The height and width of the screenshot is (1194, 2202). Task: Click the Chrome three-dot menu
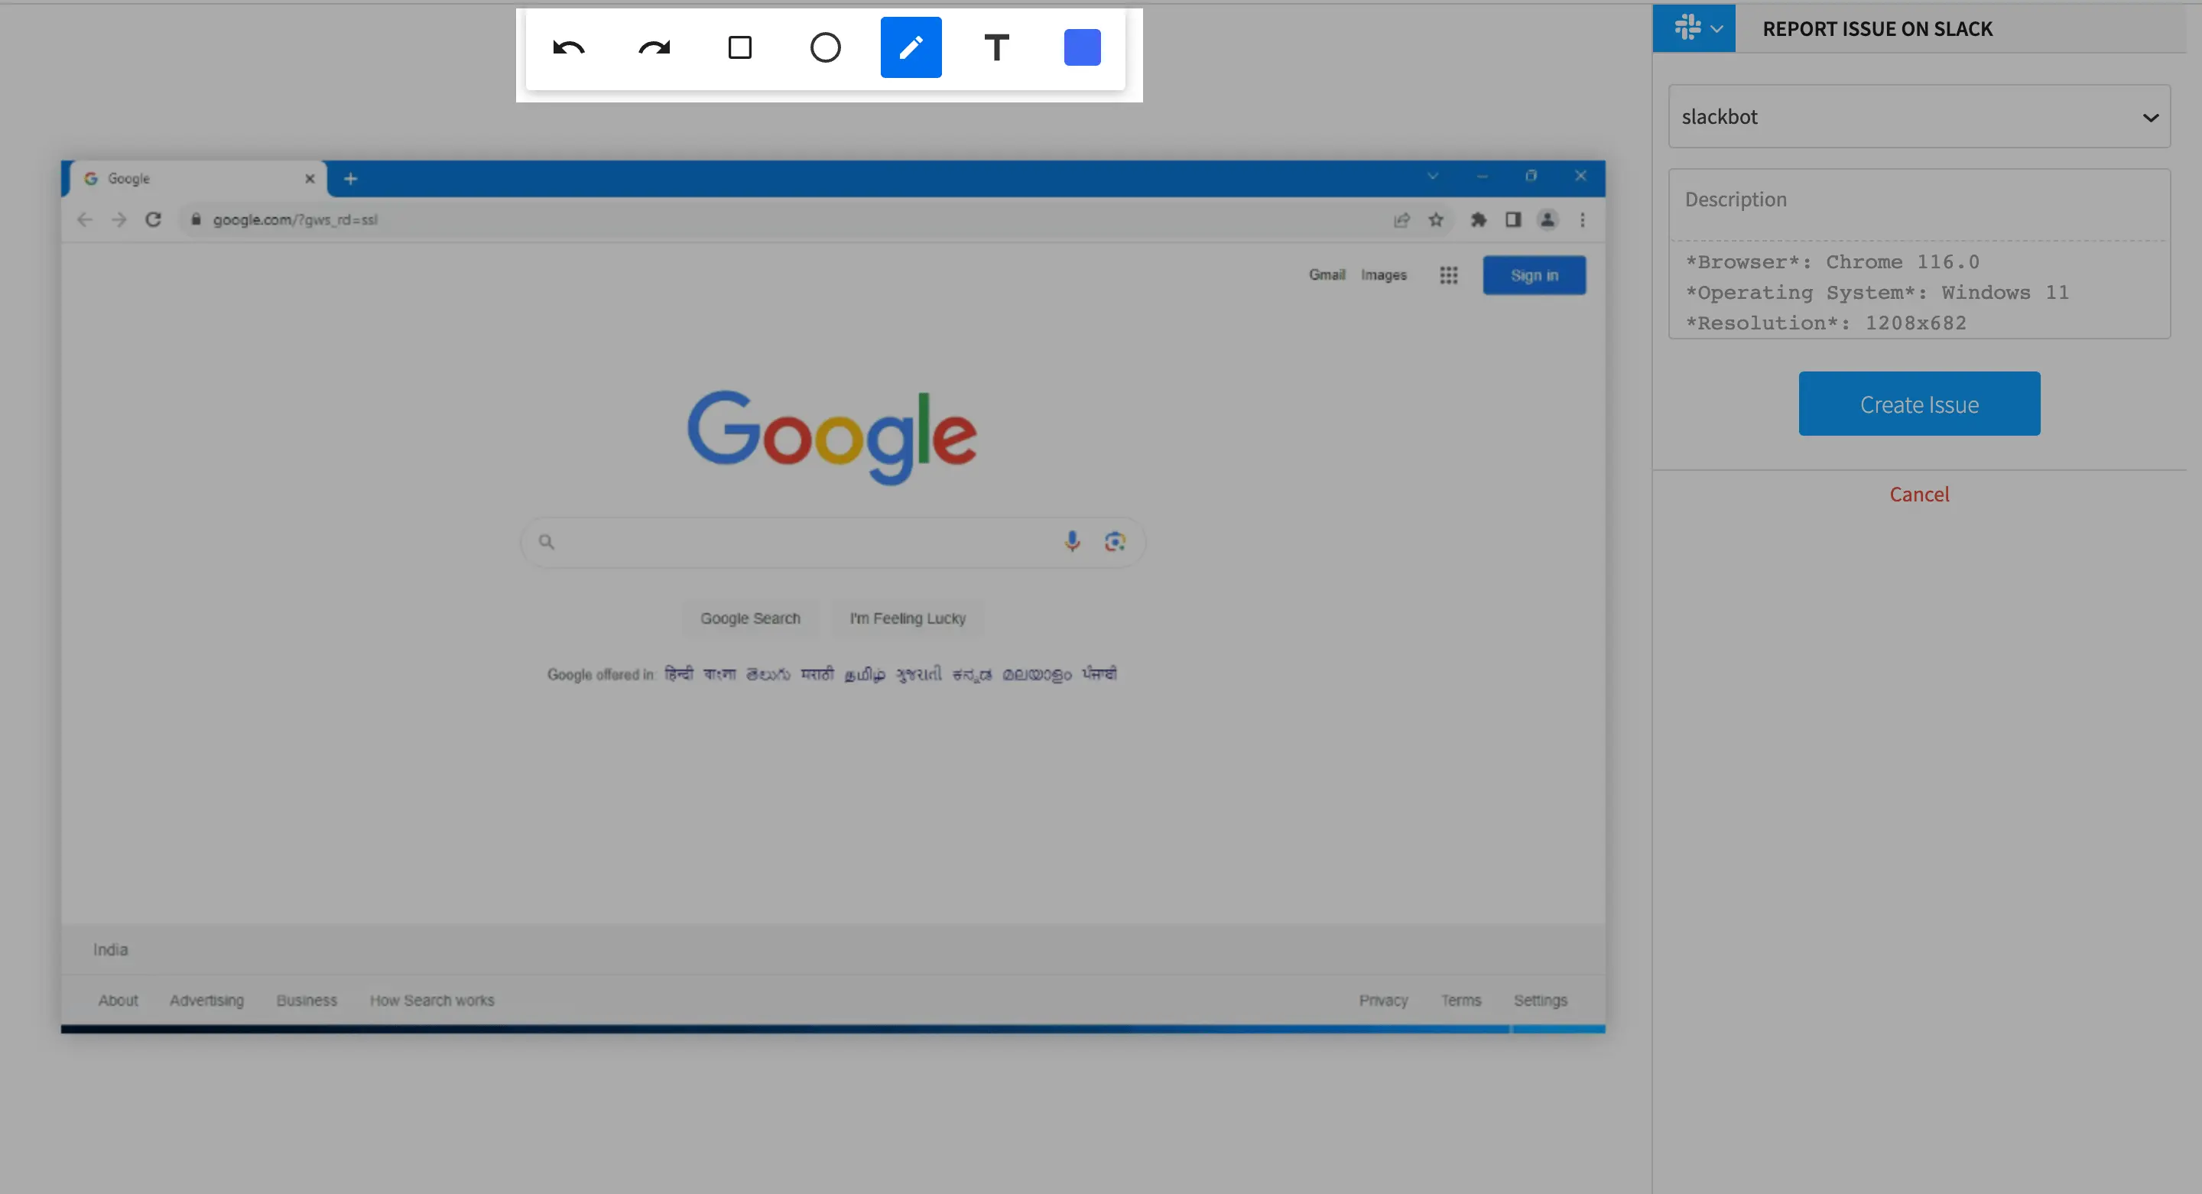1582,219
